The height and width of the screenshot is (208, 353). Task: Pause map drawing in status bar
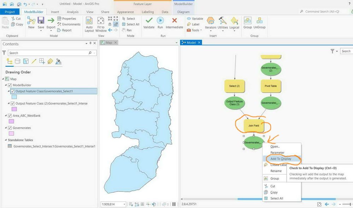click(174, 204)
